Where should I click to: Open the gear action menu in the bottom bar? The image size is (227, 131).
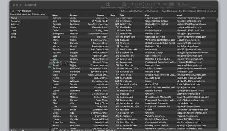61,130
